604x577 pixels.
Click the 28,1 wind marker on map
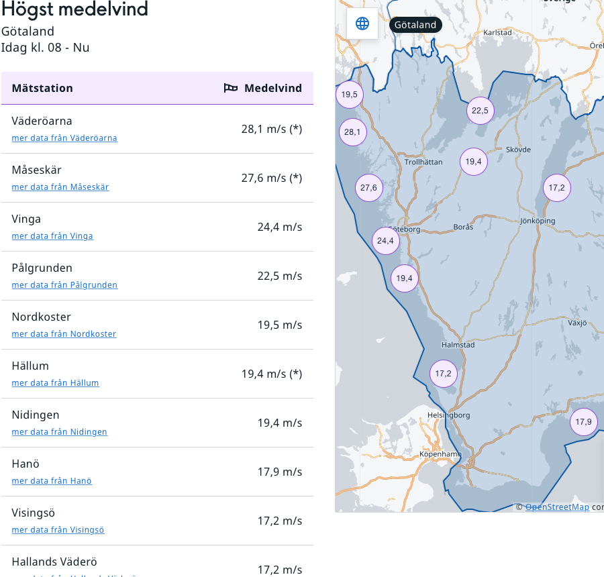[352, 132]
